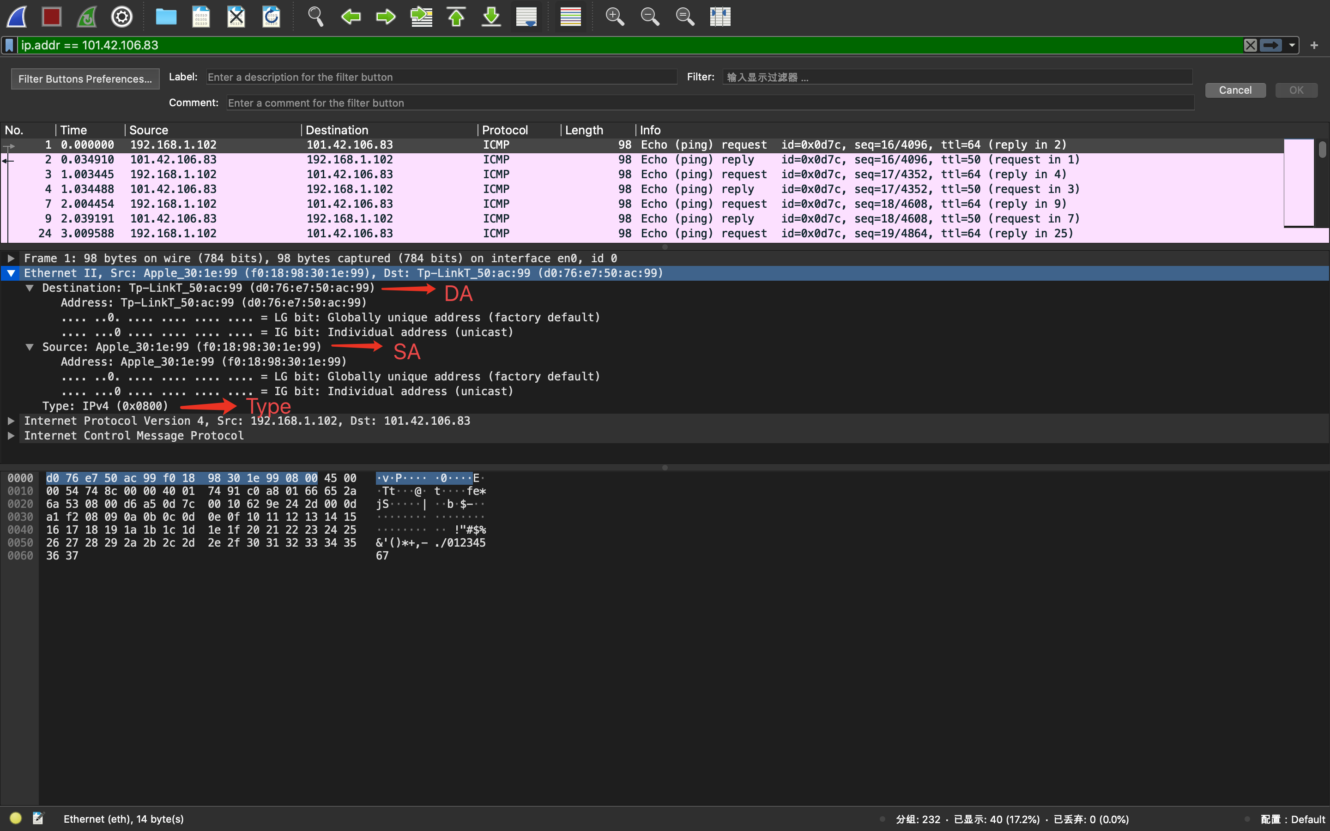Save the capture file
Screen dimensions: 1330x831
(201, 17)
